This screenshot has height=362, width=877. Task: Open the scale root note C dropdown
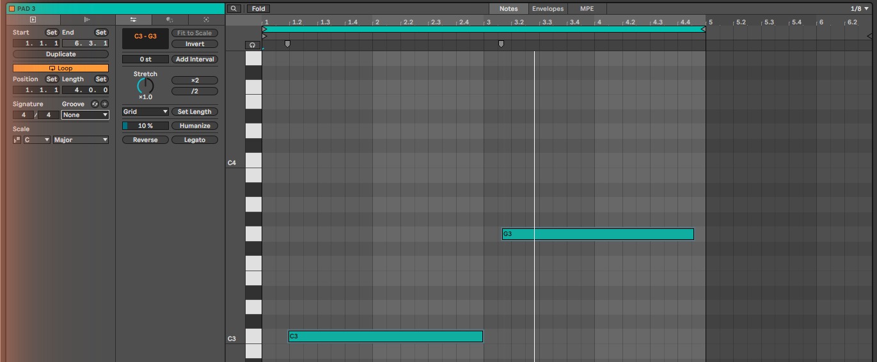(x=36, y=139)
